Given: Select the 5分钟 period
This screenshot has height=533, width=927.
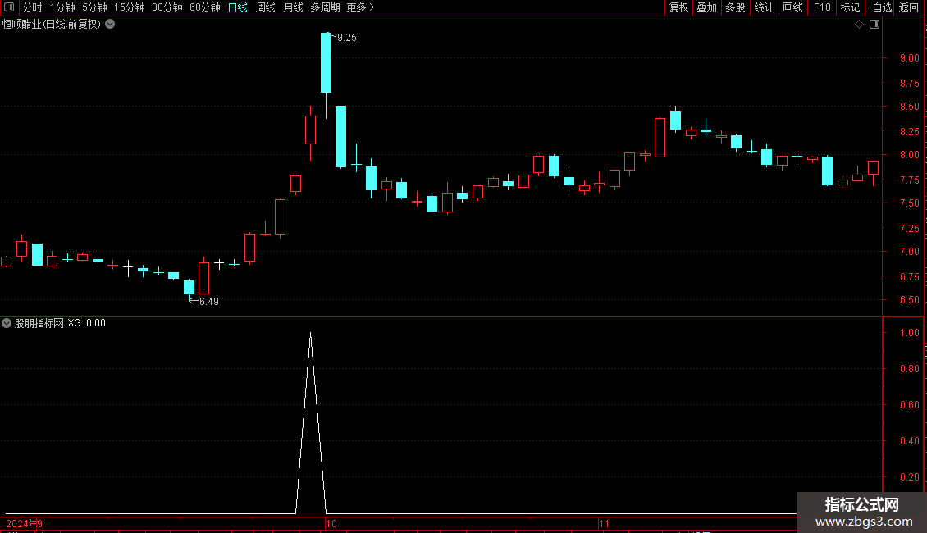Looking at the screenshot, I should (x=94, y=7).
